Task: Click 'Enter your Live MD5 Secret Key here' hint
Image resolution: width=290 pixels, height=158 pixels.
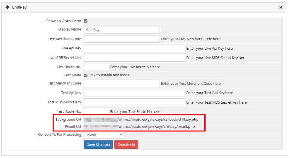Action: point(216,58)
